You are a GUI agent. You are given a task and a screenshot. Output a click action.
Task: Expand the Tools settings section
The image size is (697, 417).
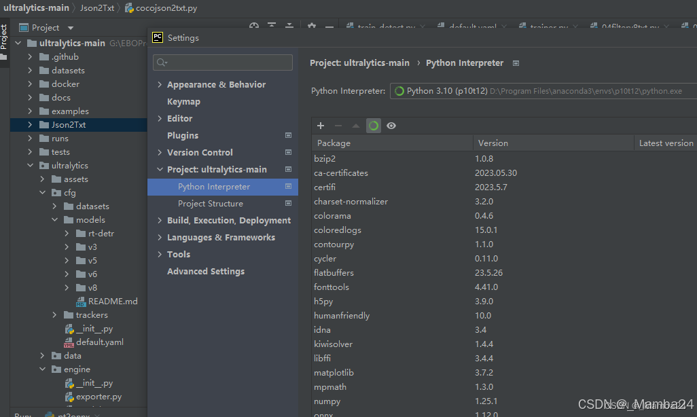[160, 254]
